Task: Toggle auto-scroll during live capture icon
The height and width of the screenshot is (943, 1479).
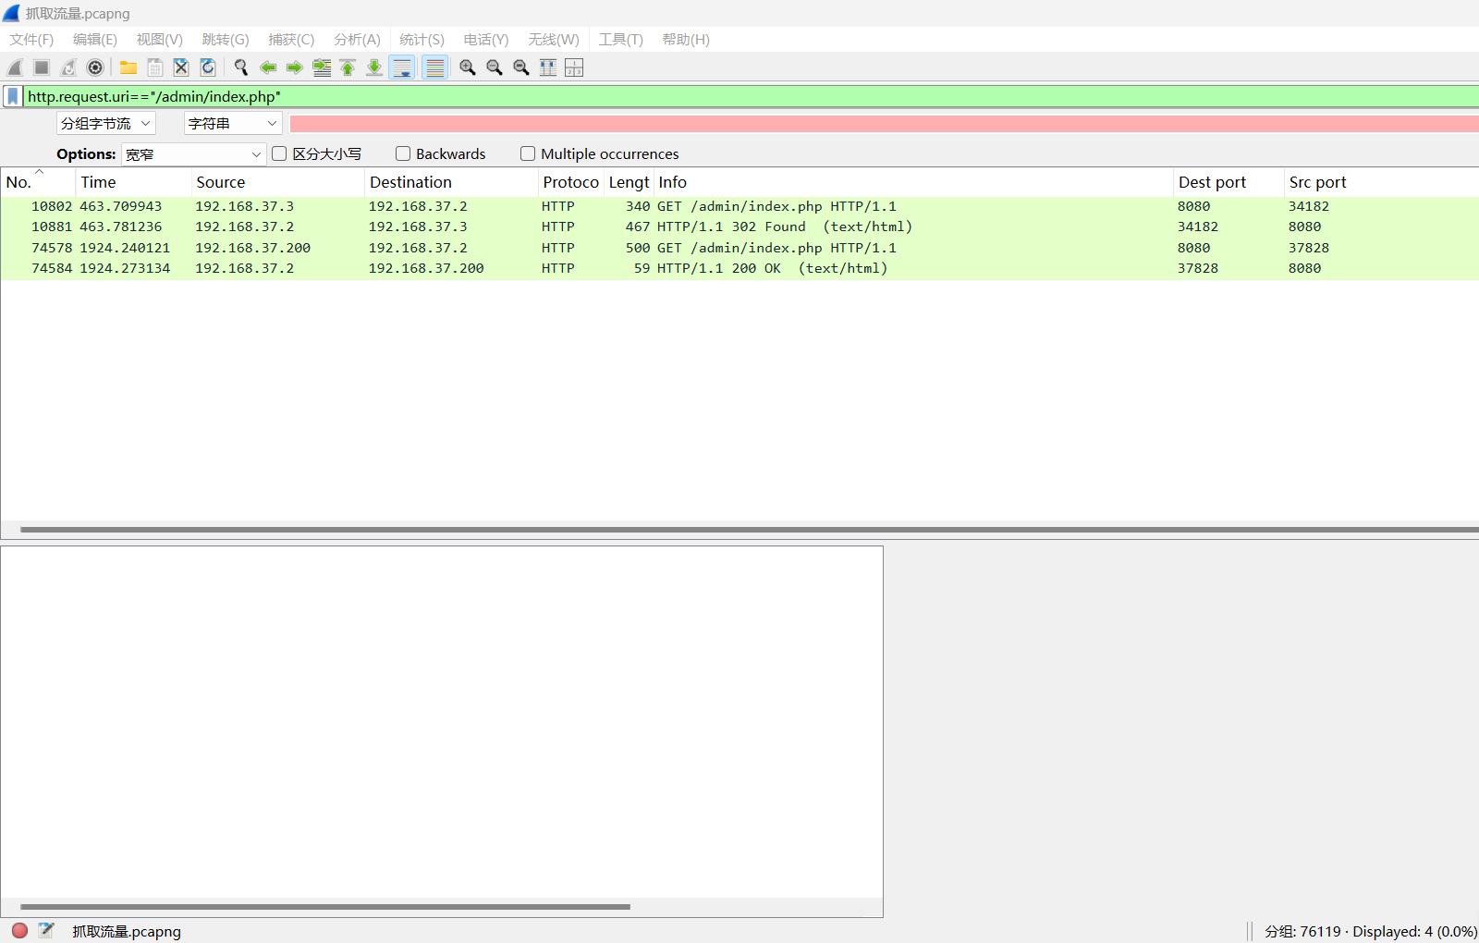Action: click(402, 67)
